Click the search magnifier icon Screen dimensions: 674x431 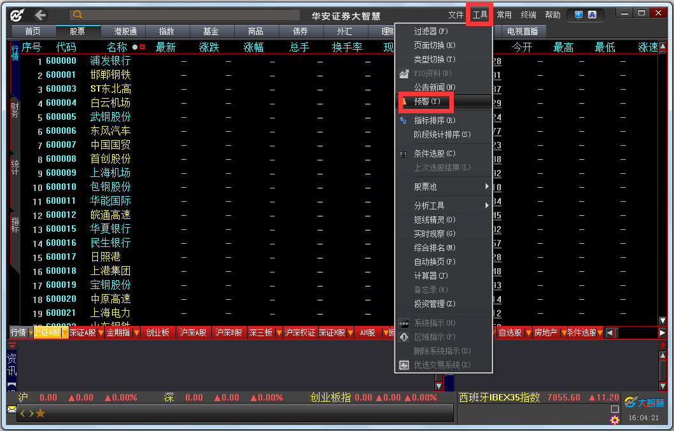[78, 15]
